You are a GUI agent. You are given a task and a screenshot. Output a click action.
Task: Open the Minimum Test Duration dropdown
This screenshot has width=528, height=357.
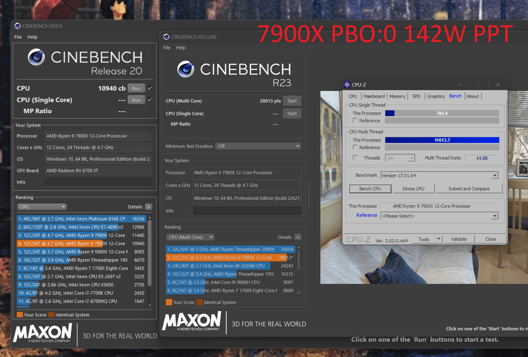click(258, 146)
